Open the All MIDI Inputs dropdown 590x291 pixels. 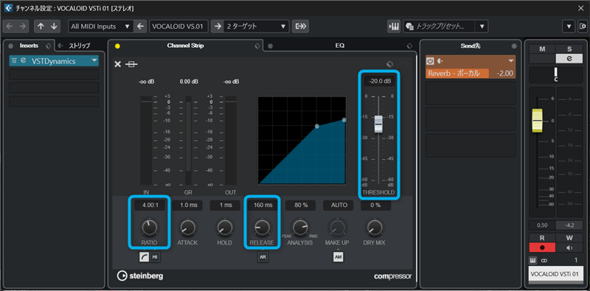[x=100, y=27]
